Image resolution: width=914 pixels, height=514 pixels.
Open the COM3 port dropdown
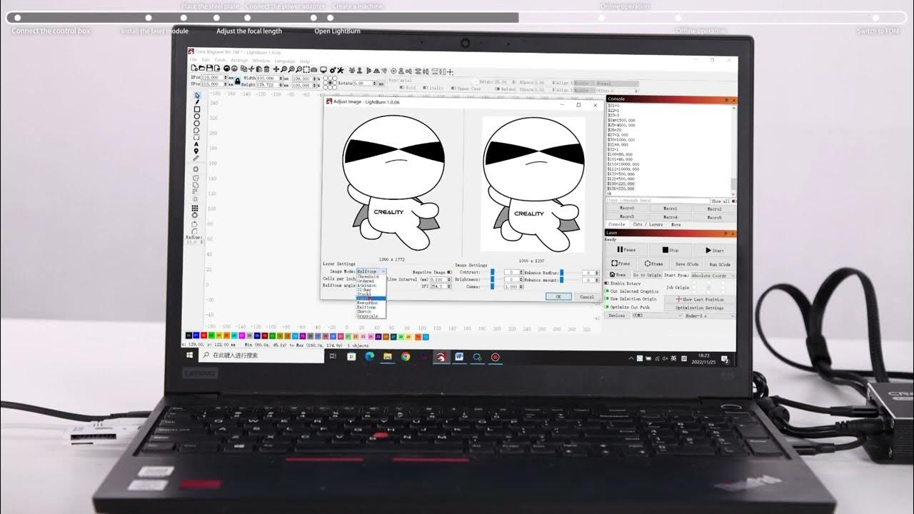(x=656, y=316)
